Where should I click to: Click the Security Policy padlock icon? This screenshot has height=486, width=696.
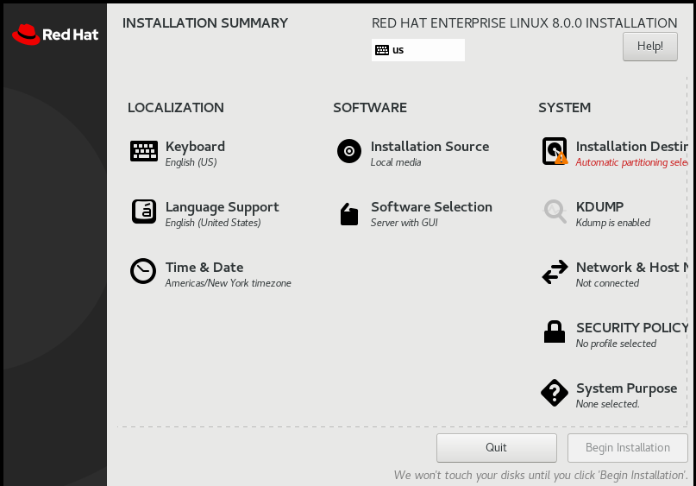[x=555, y=331]
